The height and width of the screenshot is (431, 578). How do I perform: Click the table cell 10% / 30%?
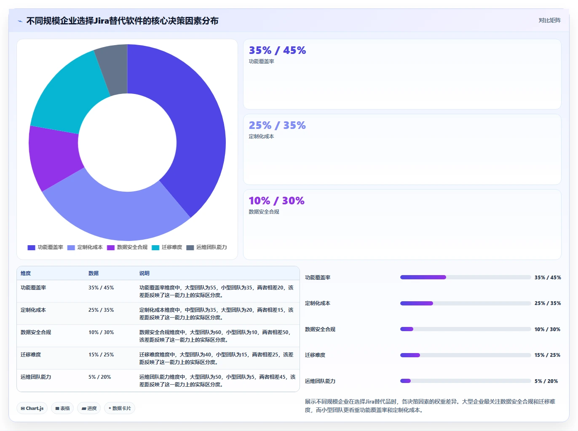click(x=101, y=332)
